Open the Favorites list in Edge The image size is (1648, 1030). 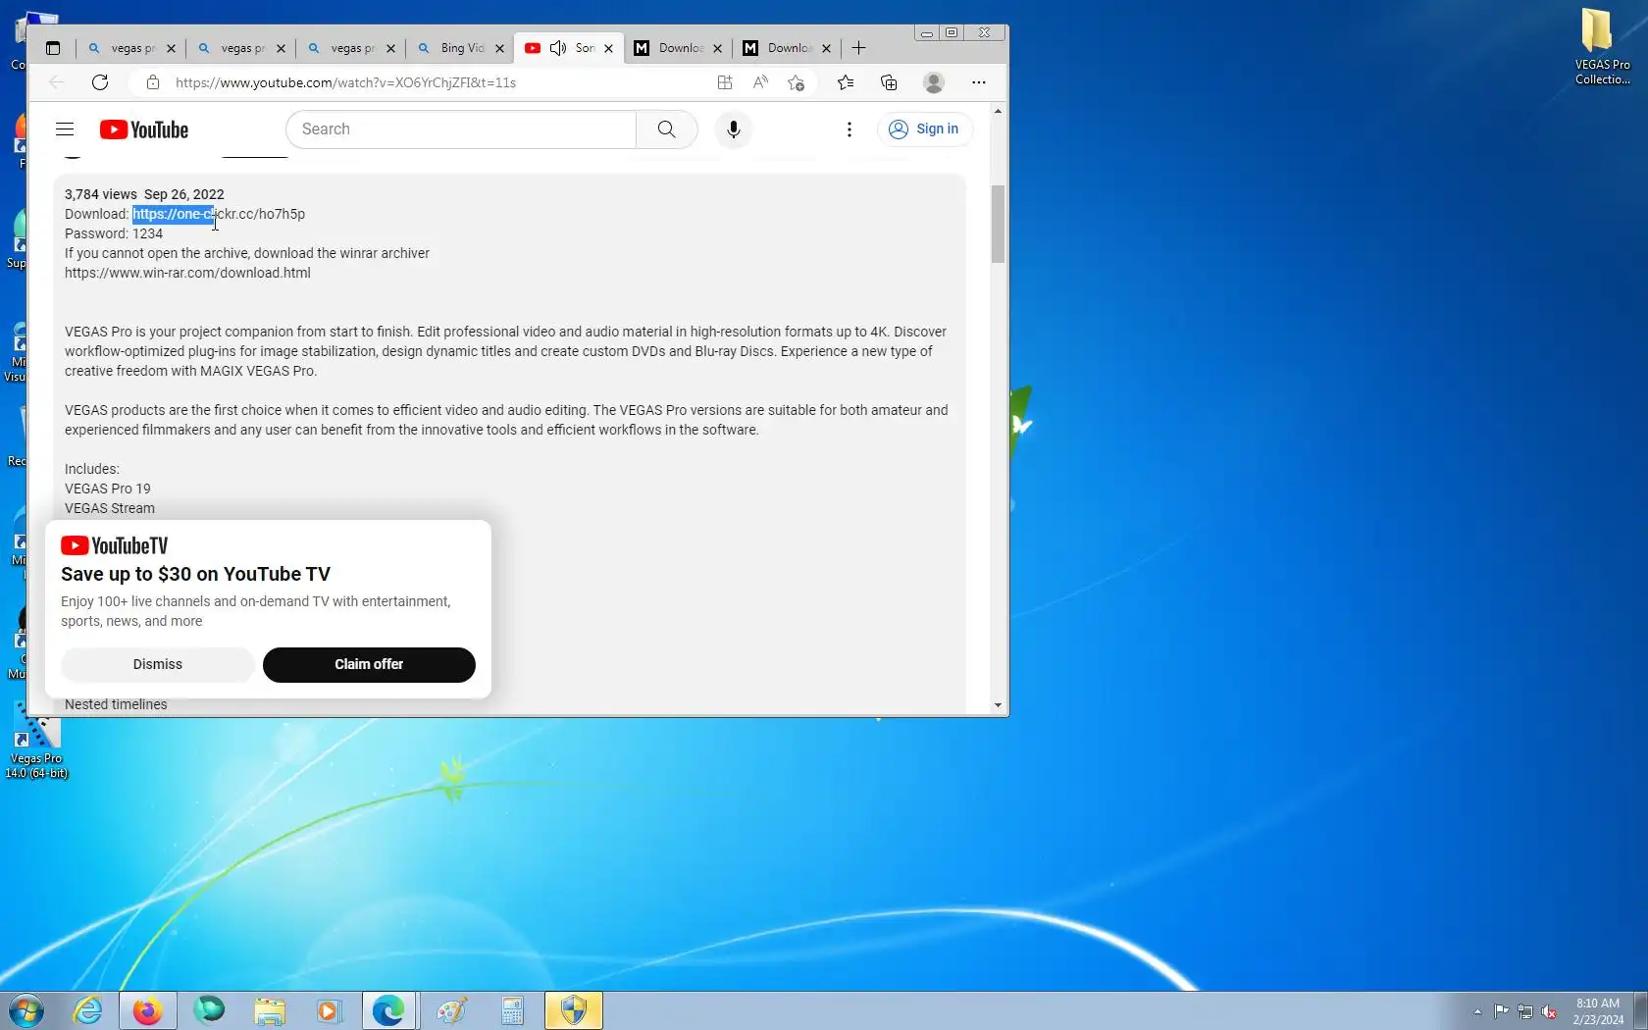point(846,82)
